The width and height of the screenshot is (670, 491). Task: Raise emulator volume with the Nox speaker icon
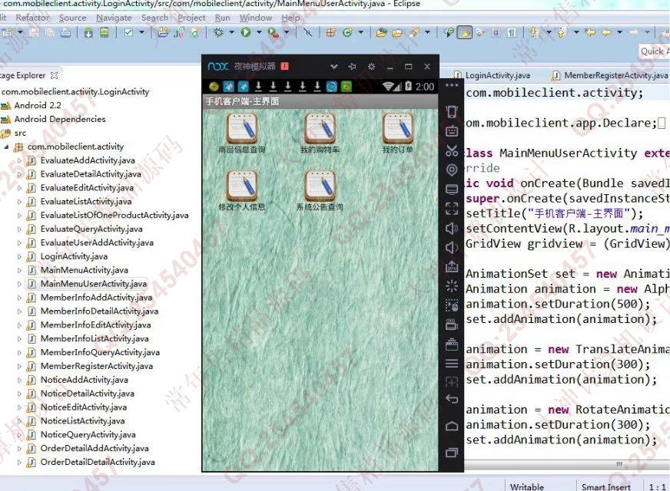click(452, 228)
